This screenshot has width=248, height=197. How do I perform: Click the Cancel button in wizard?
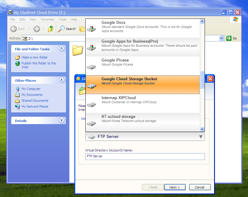point(200,187)
